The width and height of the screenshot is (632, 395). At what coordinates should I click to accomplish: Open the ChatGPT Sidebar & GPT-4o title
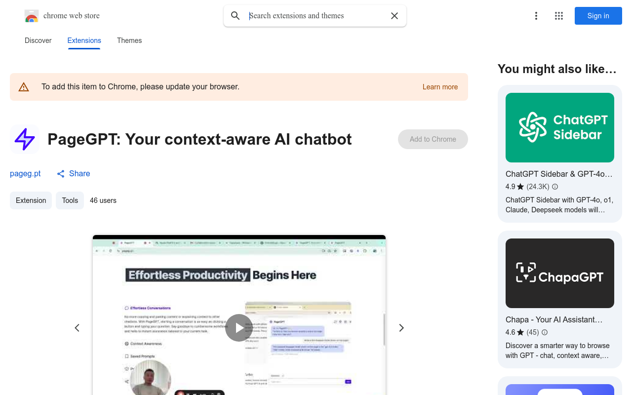(559, 174)
